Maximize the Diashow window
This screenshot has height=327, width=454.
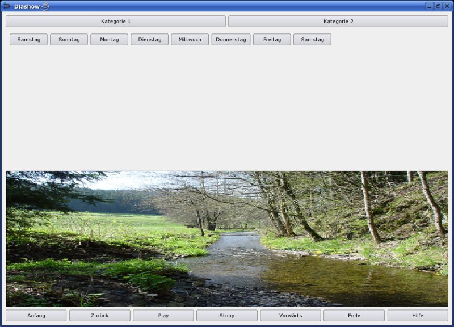pyautogui.click(x=438, y=6)
